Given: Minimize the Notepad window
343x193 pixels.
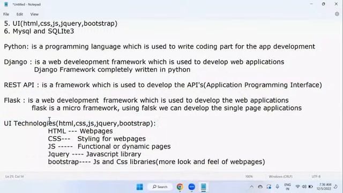Looking at the screenshot, I should [311, 4].
